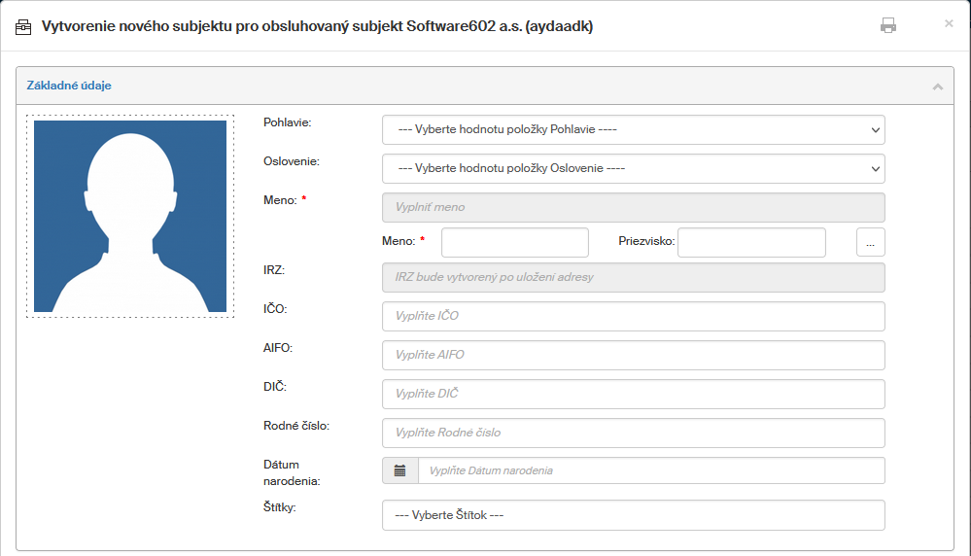Viewport: 971px width, 556px height.
Task: Click the greyed-out IRZ field
Action: pyautogui.click(x=633, y=277)
